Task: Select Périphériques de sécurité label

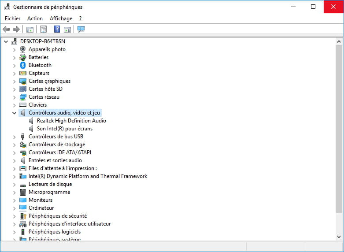Action: point(58,216)
